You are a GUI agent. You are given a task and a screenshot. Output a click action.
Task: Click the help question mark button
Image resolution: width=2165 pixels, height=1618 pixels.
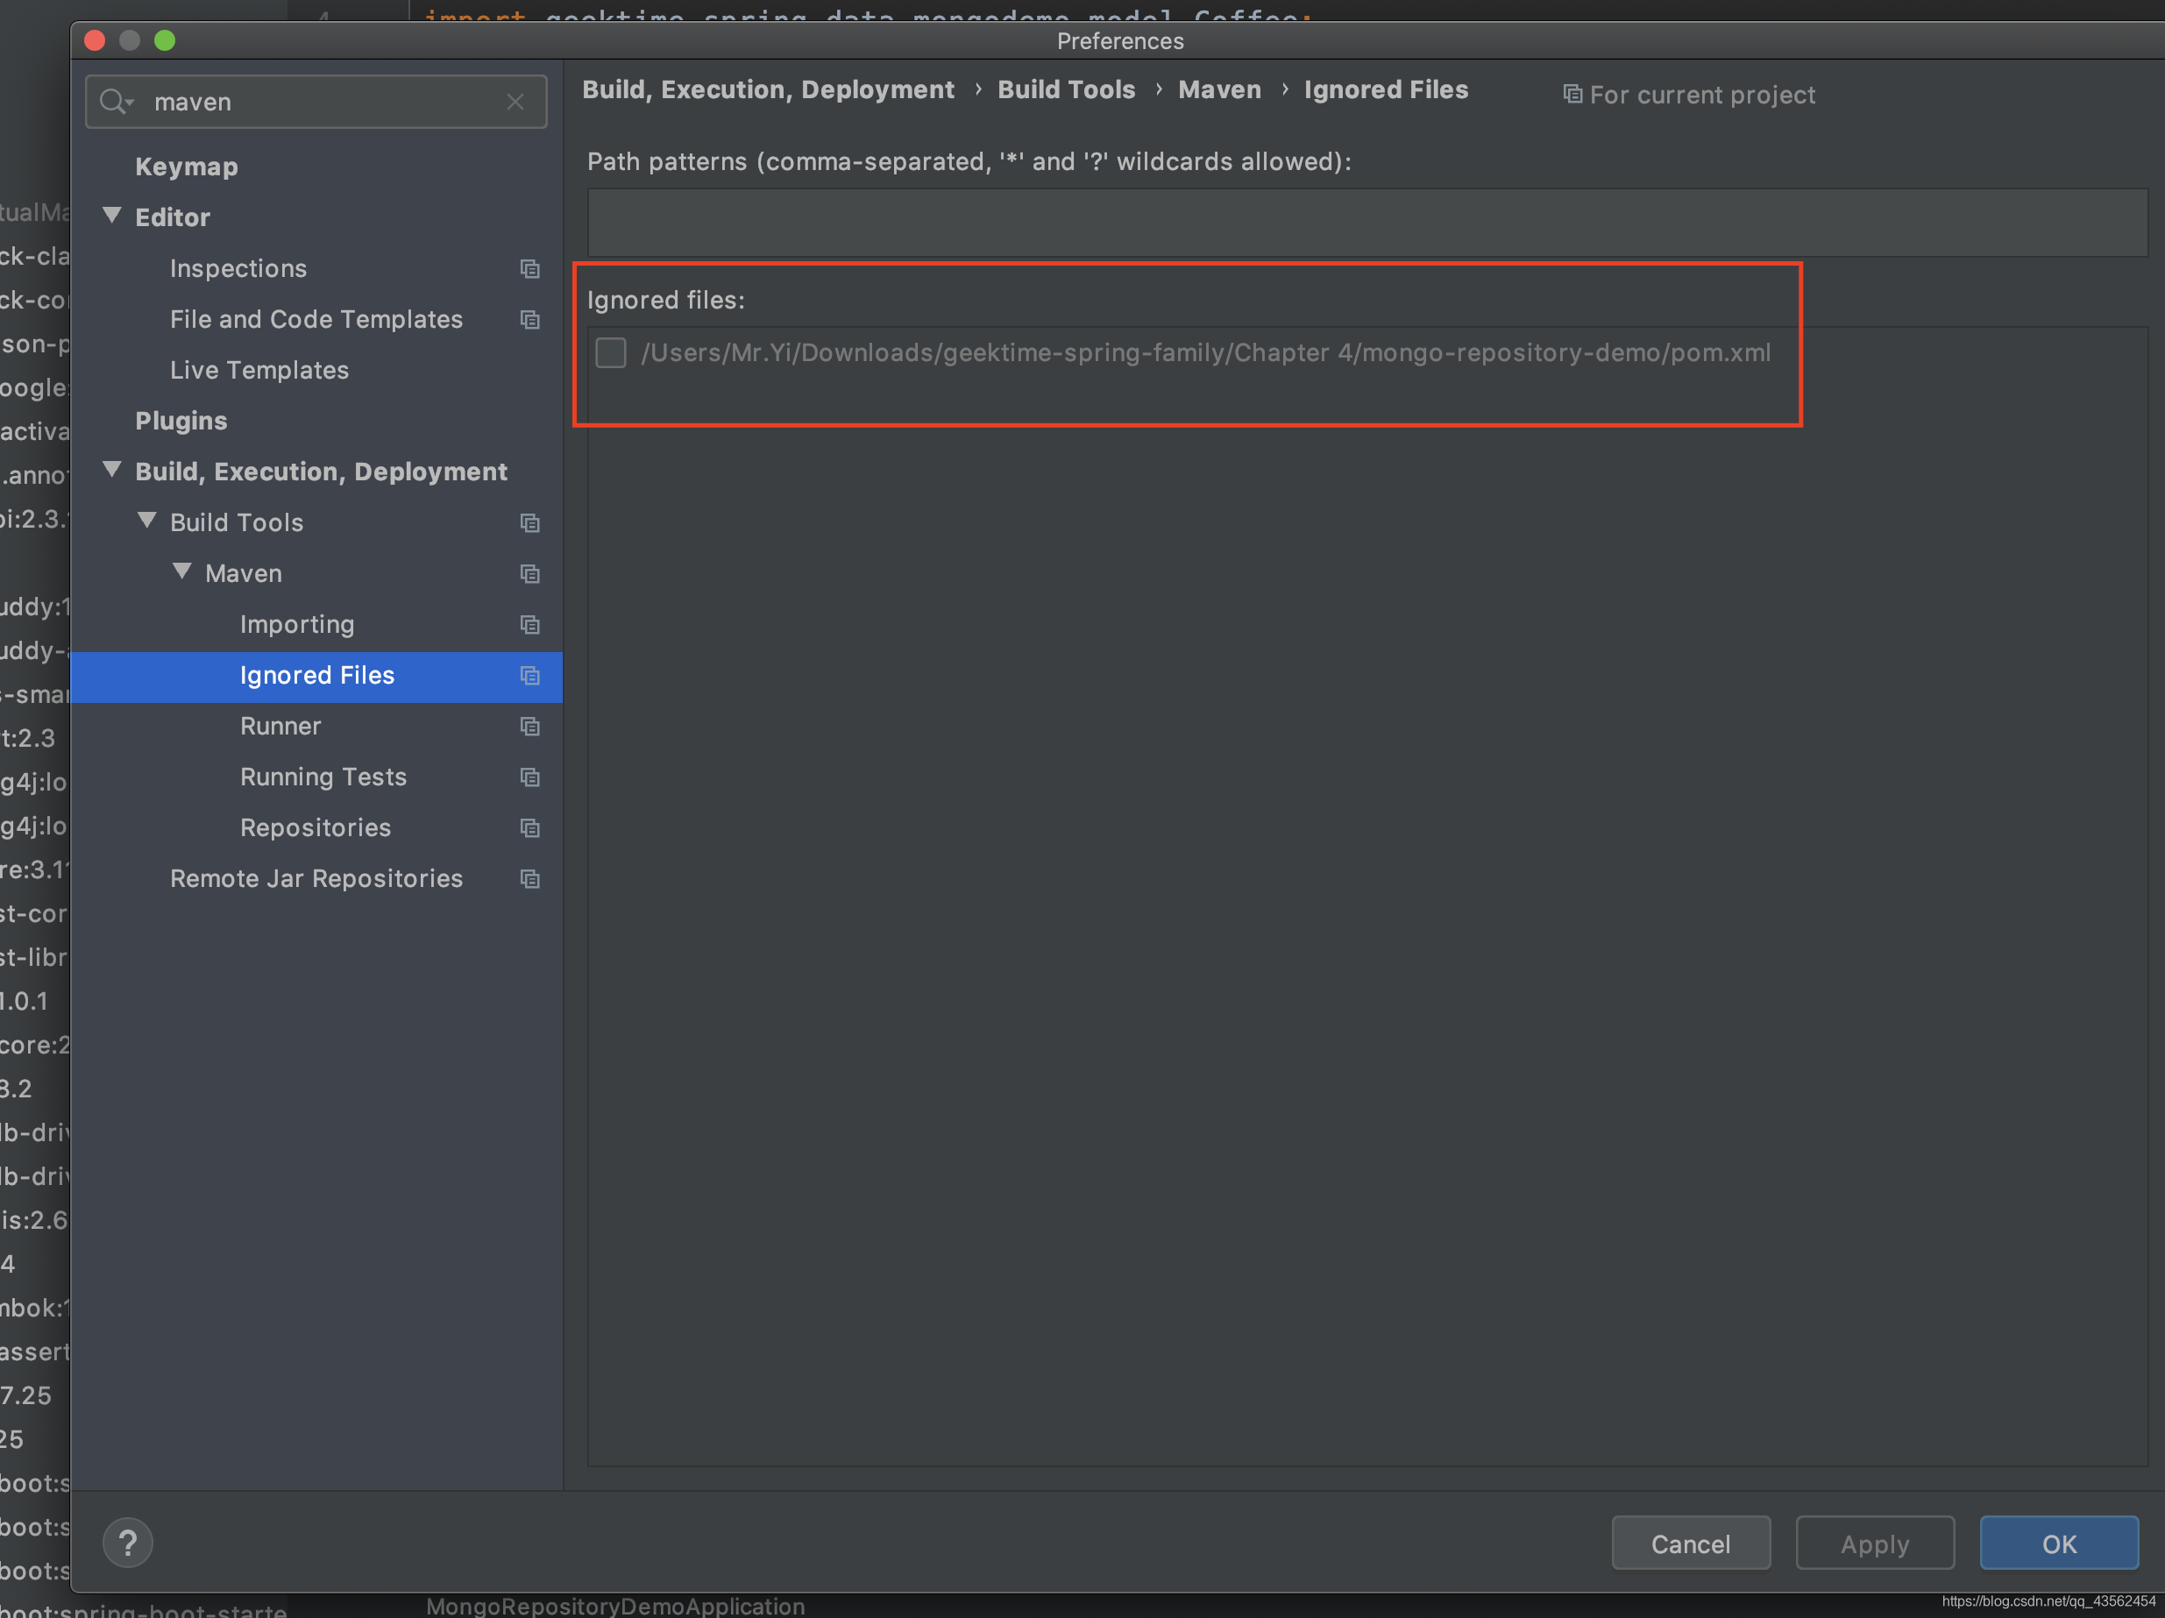point(127,1543)
